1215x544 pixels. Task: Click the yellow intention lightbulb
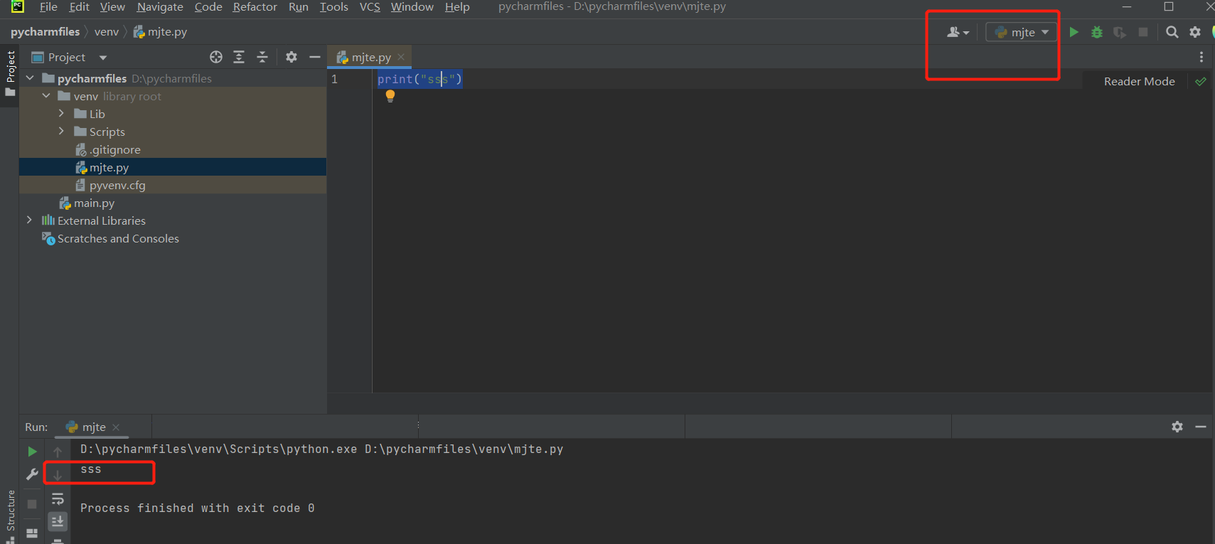coord(390,96)
